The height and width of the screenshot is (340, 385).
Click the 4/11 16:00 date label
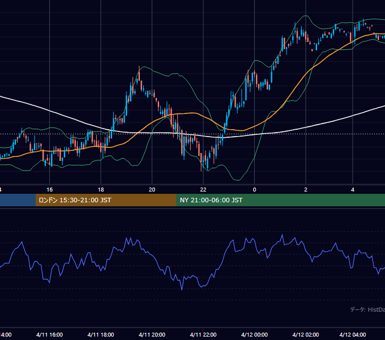pyautogui.click(x=50, y=334)
